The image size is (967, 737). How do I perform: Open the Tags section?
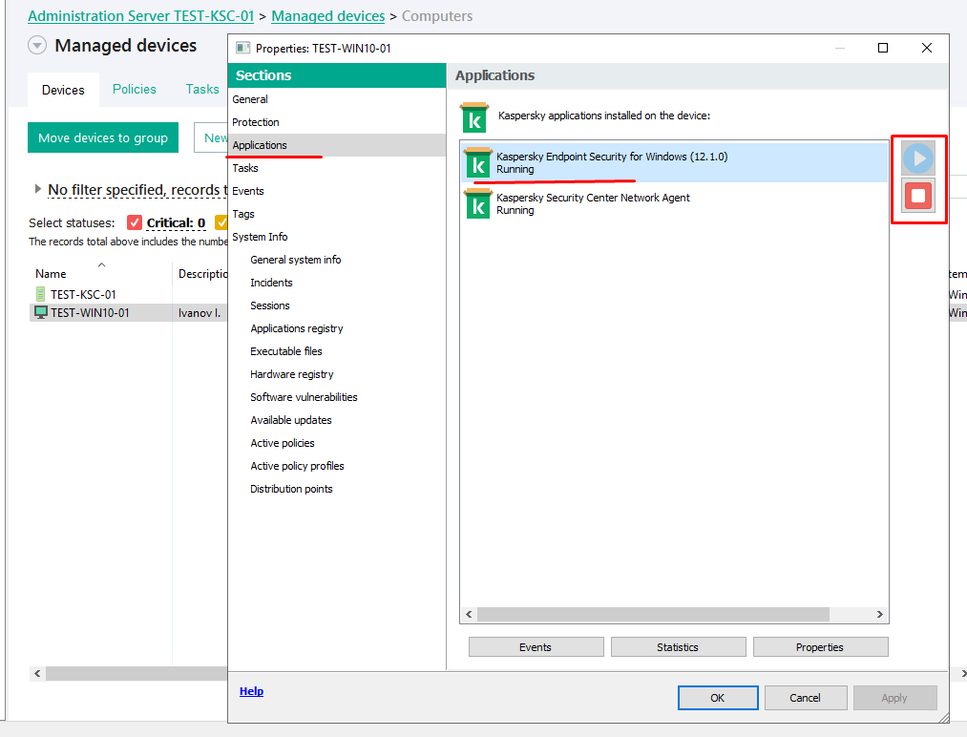[x=337, y=214]
